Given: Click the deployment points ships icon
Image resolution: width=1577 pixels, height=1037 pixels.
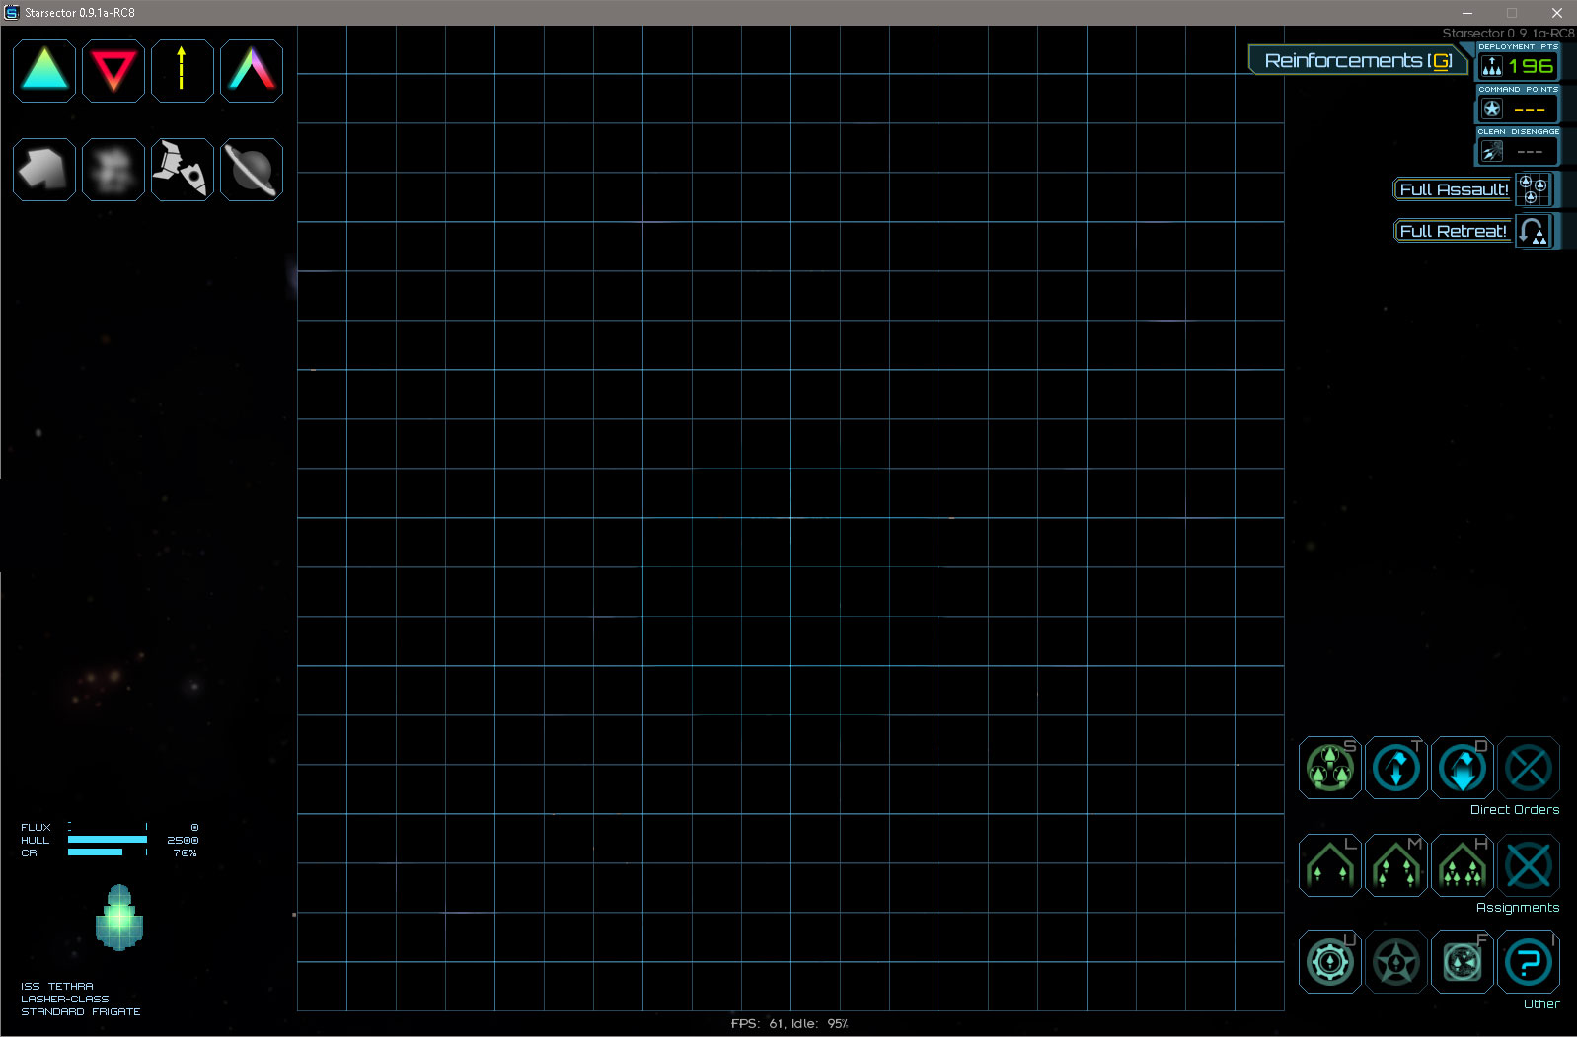Looking at the screenshot, I should (1492, 66).
